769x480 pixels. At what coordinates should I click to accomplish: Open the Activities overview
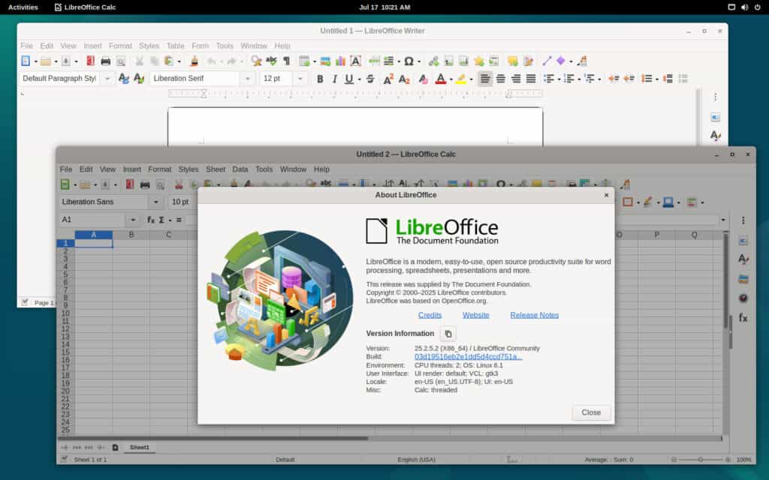23,7
